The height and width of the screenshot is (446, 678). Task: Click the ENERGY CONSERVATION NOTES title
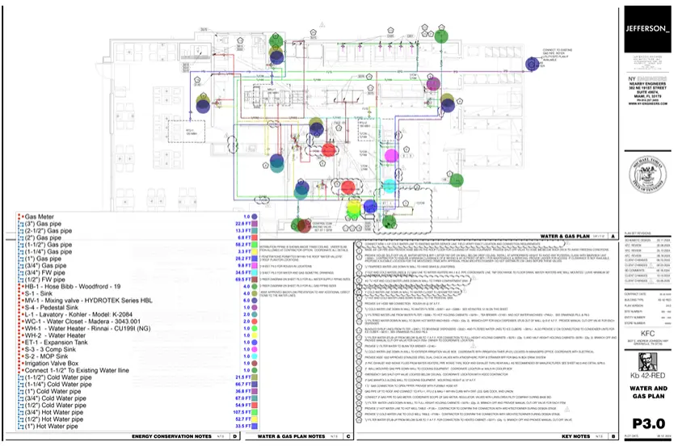[x=171, y=436]
